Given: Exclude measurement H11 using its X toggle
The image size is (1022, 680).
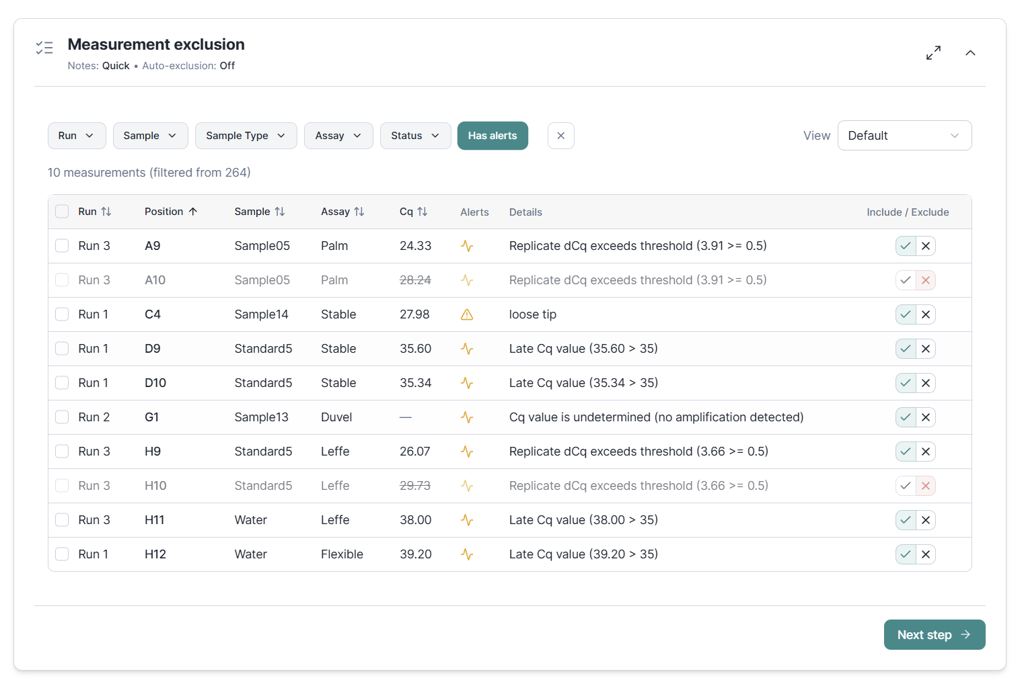Looking at the screenshot, I should pyautogui.click(x=926, y=519).
